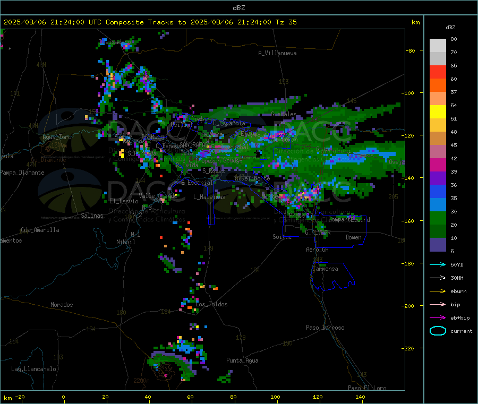
Task: Click the 'Morados' map label
Action: [x=62, y=305]
